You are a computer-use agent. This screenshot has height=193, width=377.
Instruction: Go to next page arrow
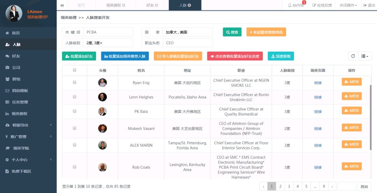click(332, 186)
